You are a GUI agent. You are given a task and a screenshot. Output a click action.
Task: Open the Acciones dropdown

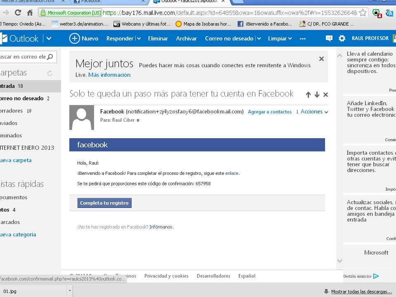pyautogui.click(x=314, y=112)
